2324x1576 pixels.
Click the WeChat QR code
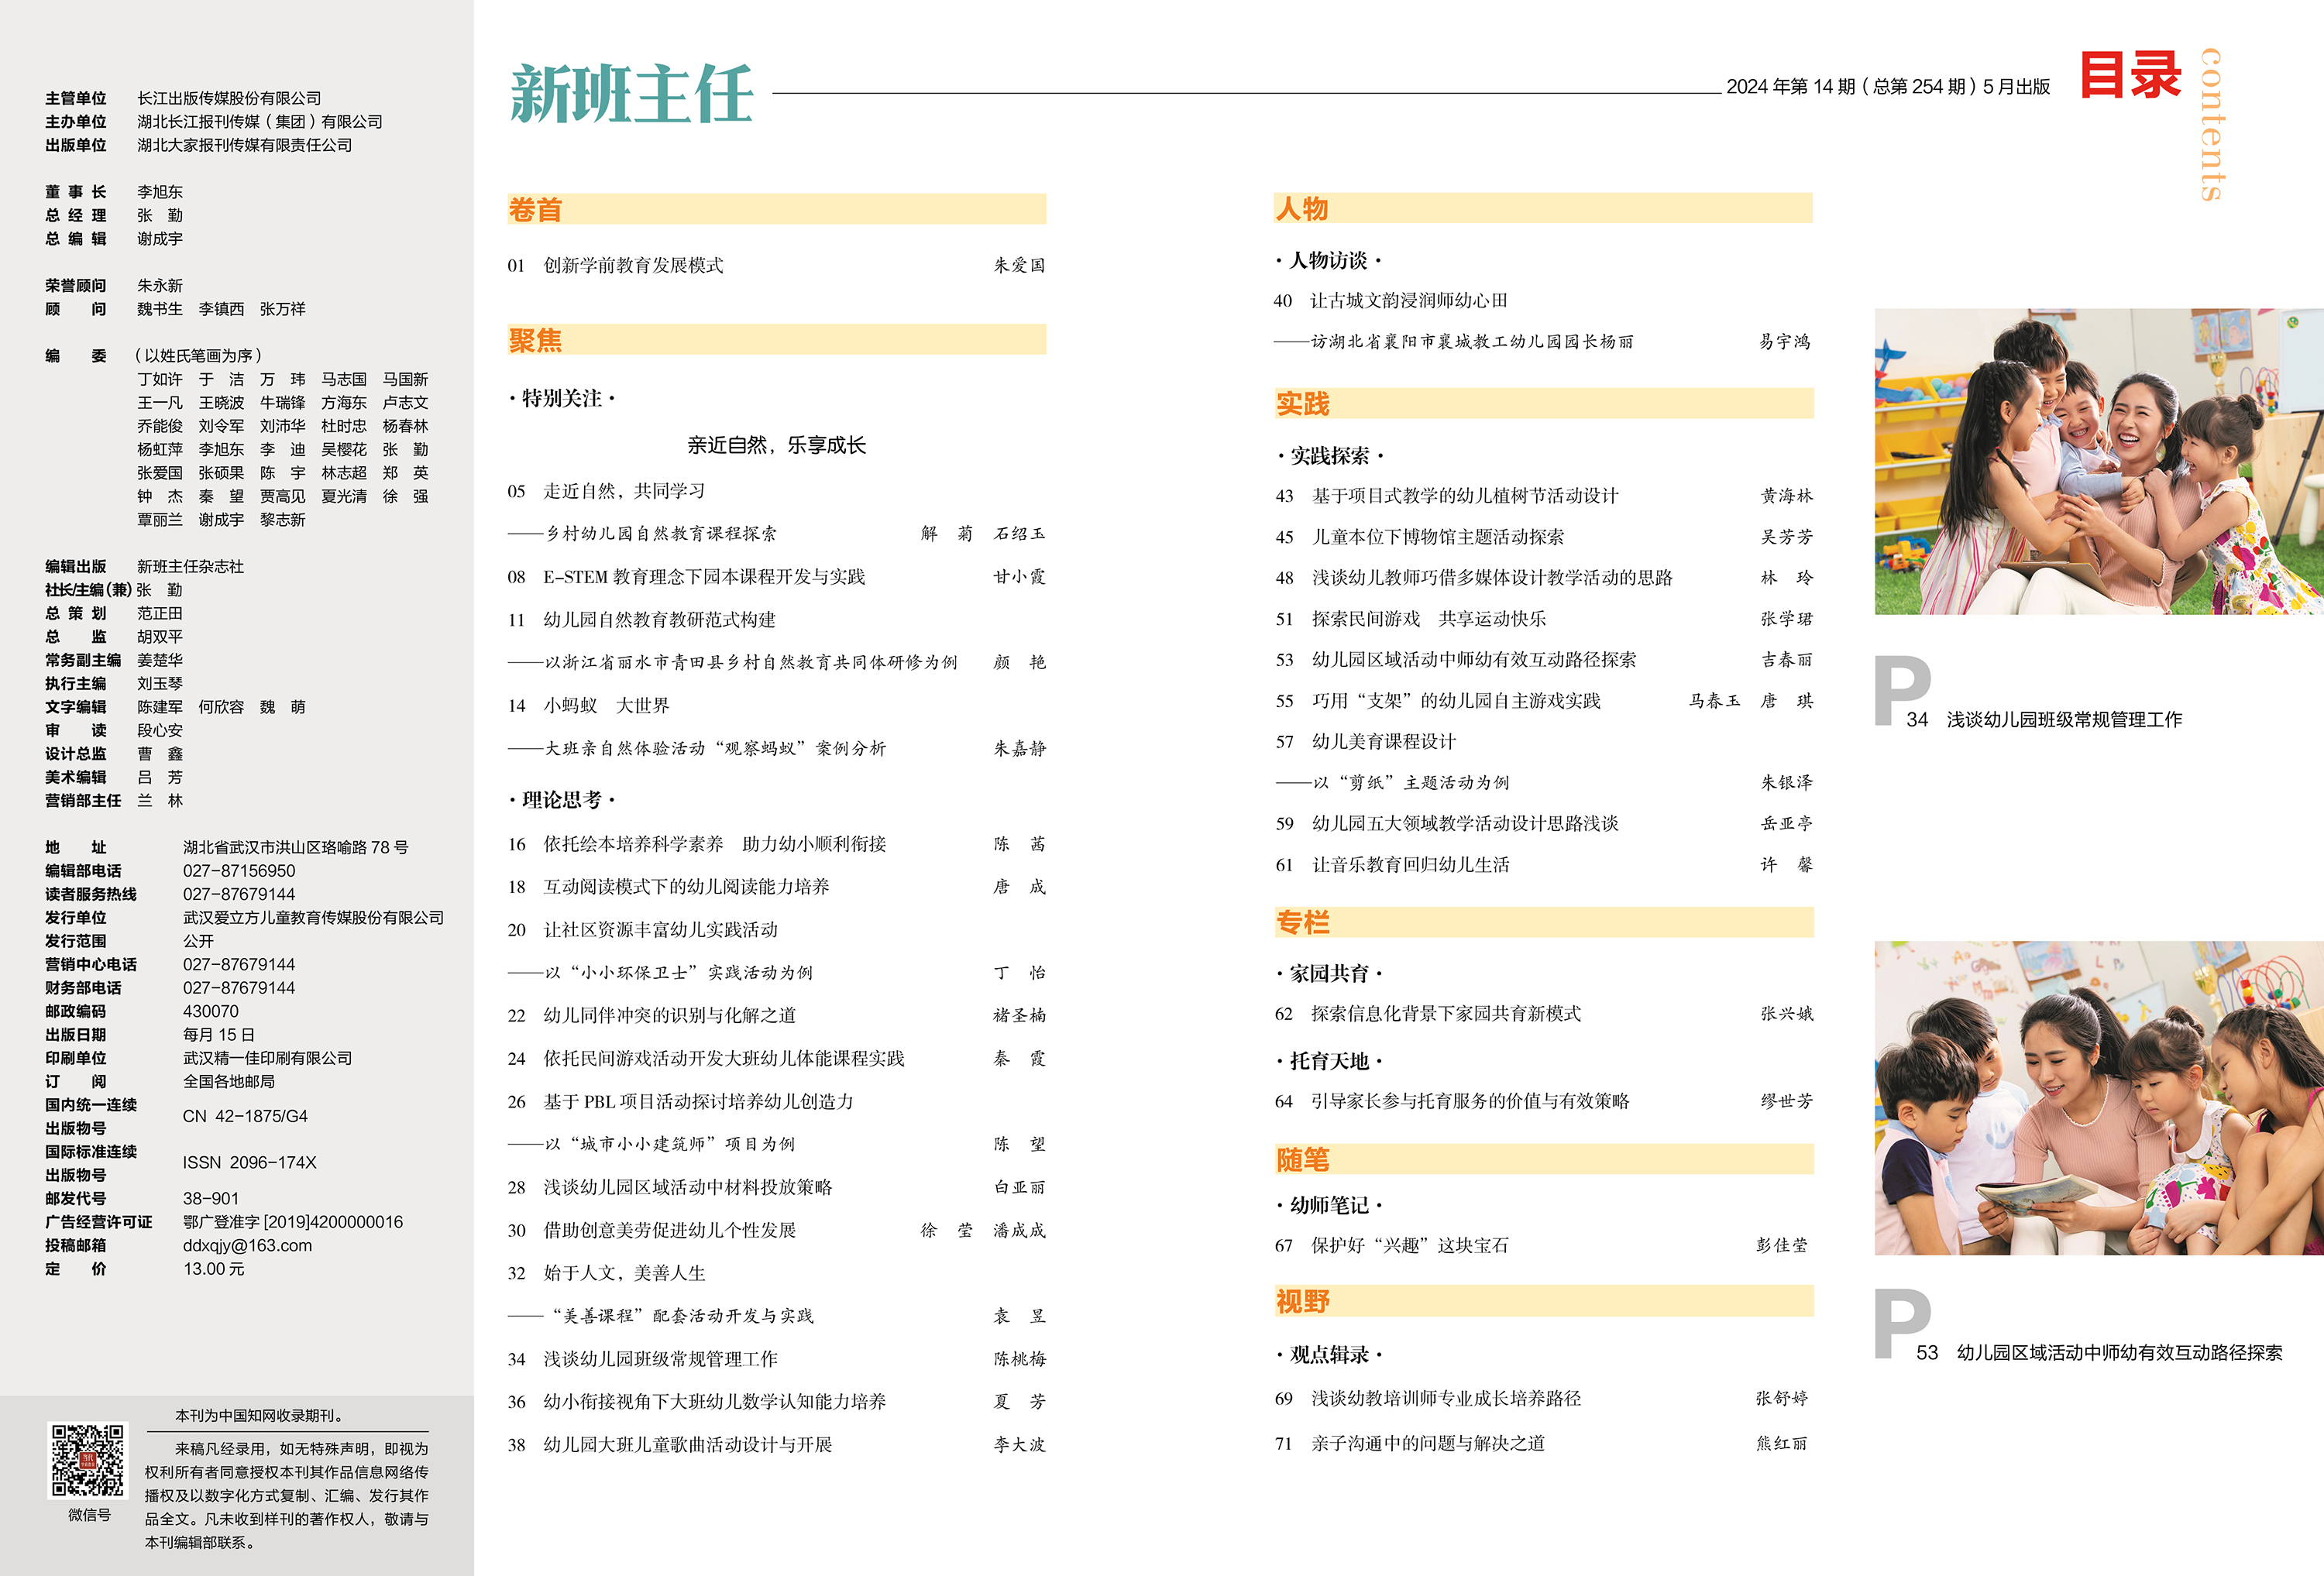[88, 1460]
